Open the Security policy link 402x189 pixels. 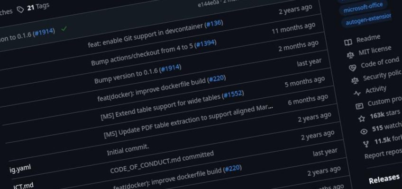click(382, 76)
